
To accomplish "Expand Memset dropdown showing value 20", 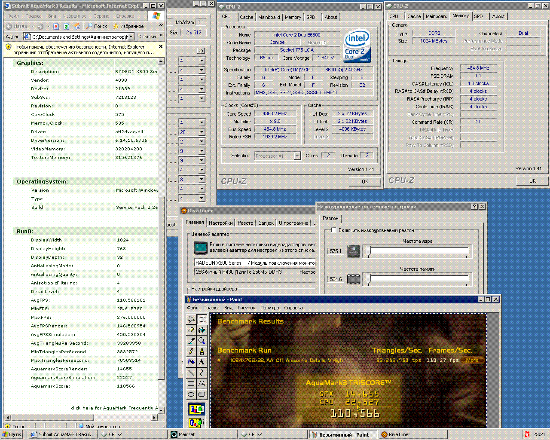I will [202, 132].
